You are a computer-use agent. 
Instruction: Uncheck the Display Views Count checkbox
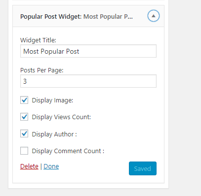24,117
